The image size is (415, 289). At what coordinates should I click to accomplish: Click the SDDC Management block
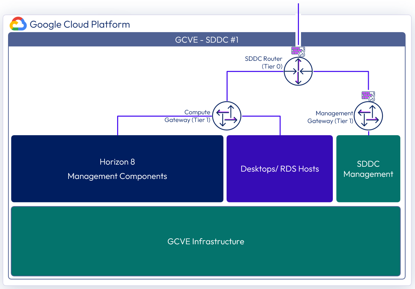(368, 169)
